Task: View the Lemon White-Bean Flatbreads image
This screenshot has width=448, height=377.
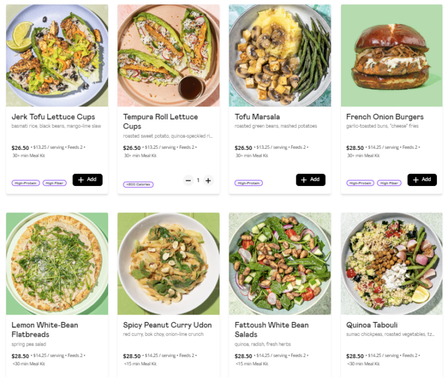Action: click(x=57, y=263)
